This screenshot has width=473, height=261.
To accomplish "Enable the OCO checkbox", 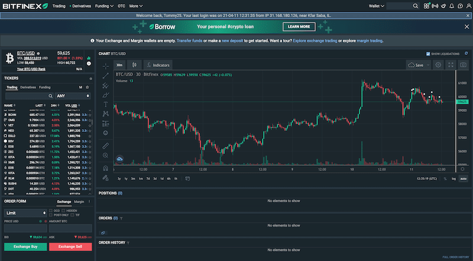I will pos(51,211).
